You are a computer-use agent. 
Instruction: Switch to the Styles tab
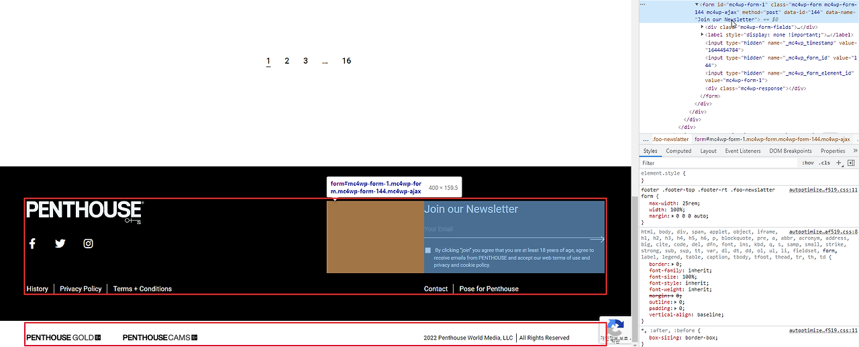650,151
